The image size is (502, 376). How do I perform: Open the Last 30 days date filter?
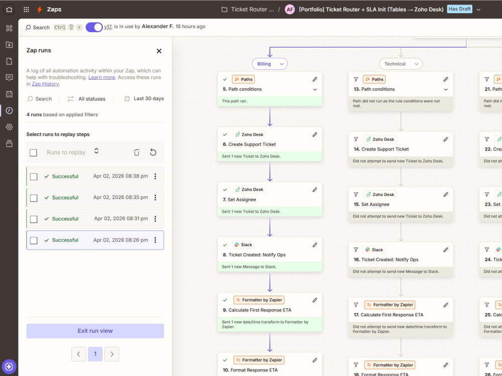click(x=144, y=98)
